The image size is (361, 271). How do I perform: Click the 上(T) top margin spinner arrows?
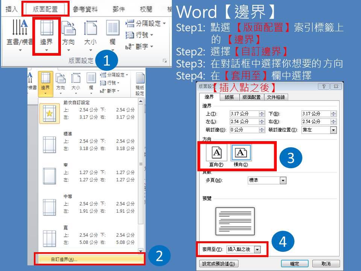262,114
